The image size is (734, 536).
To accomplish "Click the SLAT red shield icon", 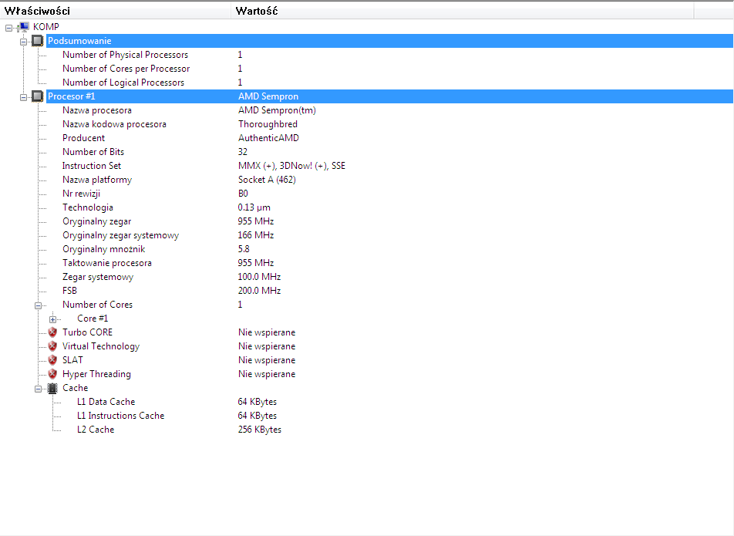I will click(52, 360).
